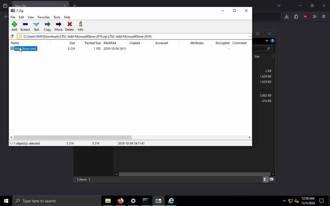Click the volume speaker tray icon
The width and height of the screenshot is (330, 206).
tap(296, 201)
